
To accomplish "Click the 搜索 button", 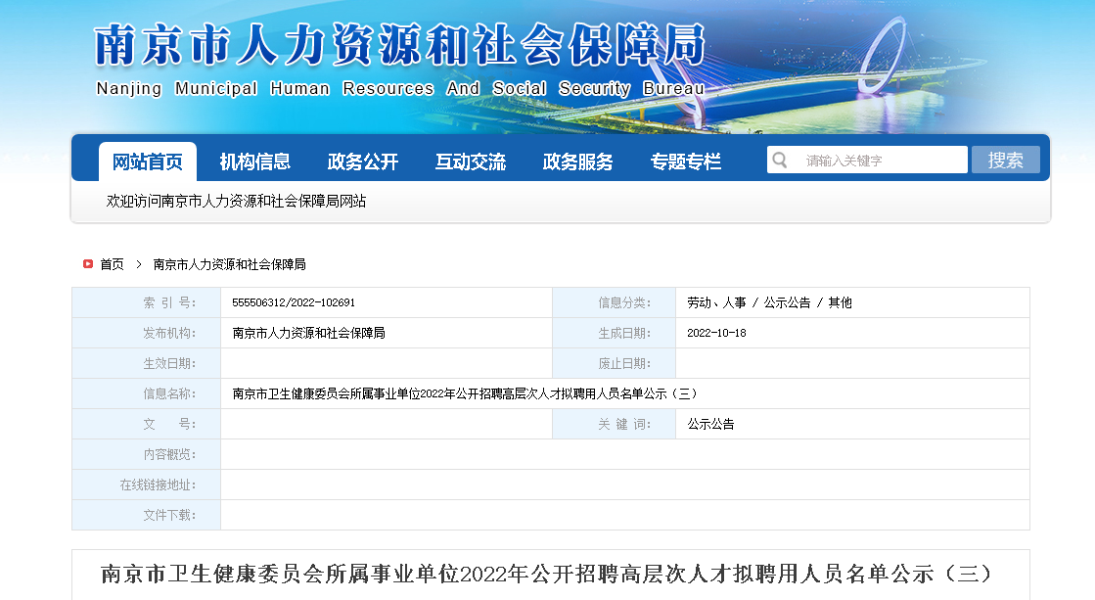I will pyautogui.click(x=1006, y=160).
